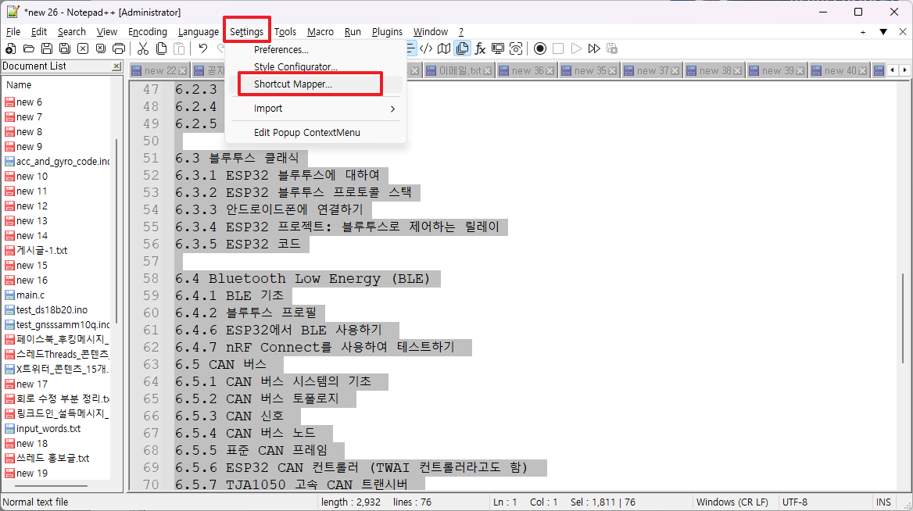Click the User Defined Language code icon
This screenshot has width=913, height=511.
(x=426, y=49)
